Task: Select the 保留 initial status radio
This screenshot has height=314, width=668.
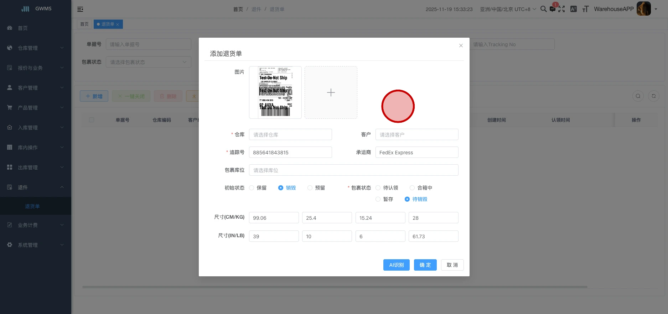Action: coord(252,188)
